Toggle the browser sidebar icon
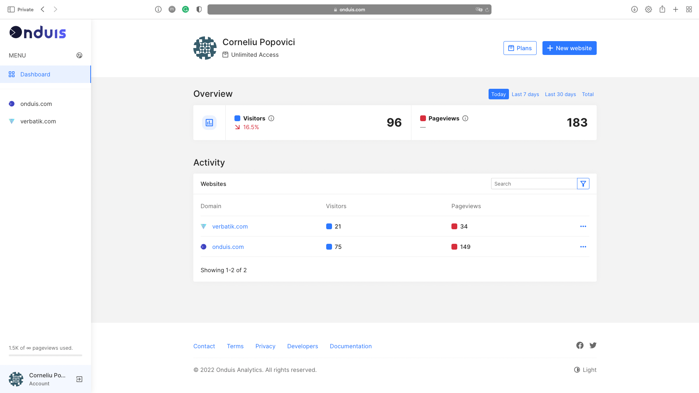Screen dimensions: 699x393 click(x=11, y=9)
